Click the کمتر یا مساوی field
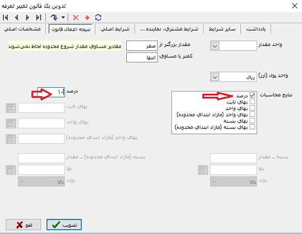The width and height of the screenshot is (302, 234). (x=142, y=57)
